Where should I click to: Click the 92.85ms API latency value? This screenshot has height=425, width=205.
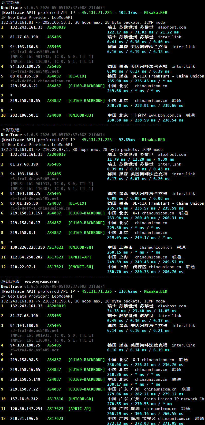[x=127, y=140]
